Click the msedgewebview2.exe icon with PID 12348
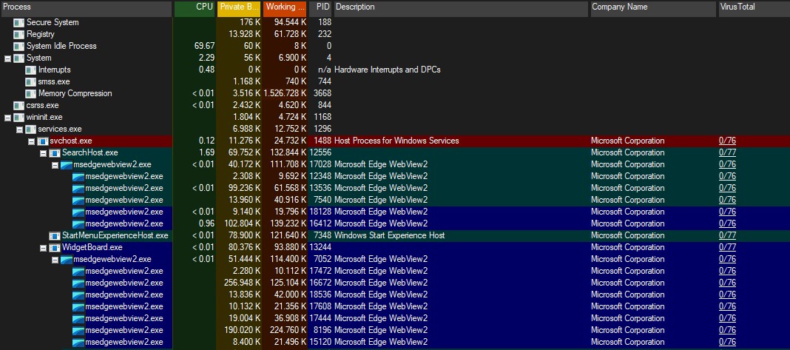 78,177
